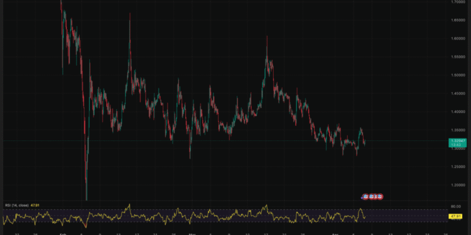The width and height of the screenshot is (471, 235).
Task: Click the 1.35000 price axis label
Action: [458, 130]
